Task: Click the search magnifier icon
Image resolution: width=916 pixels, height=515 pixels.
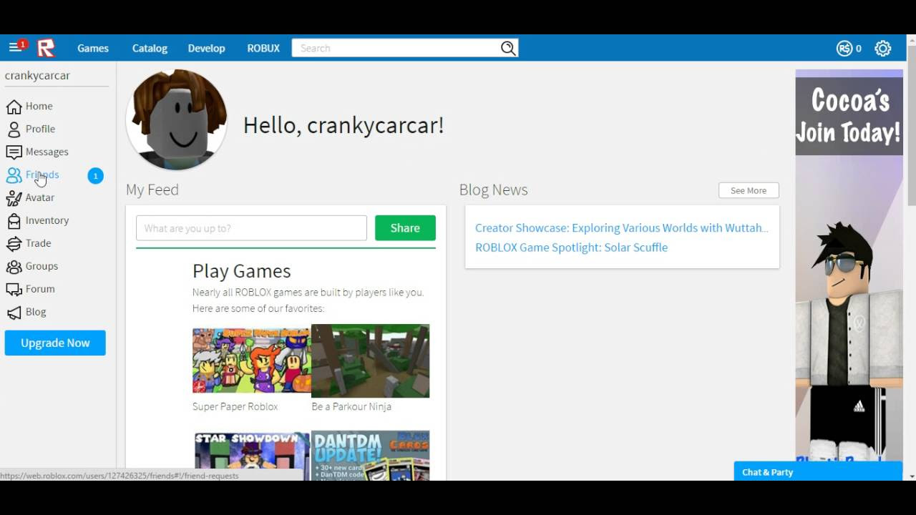Action: [508, 48]
